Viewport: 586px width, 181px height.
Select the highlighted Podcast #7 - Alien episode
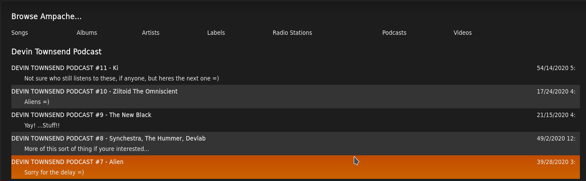pyautogui.click(x=67, y=162)
